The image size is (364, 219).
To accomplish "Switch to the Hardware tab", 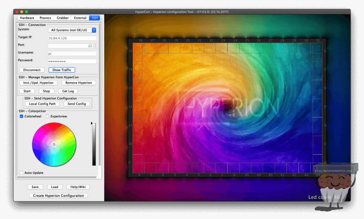I will click(x=27, y=18).
